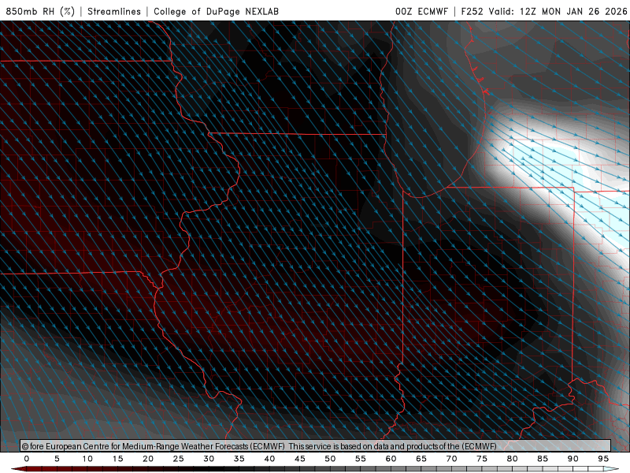
Task: Click the ECMWF copyright notice banner
Action: click(x=316, y=446)
